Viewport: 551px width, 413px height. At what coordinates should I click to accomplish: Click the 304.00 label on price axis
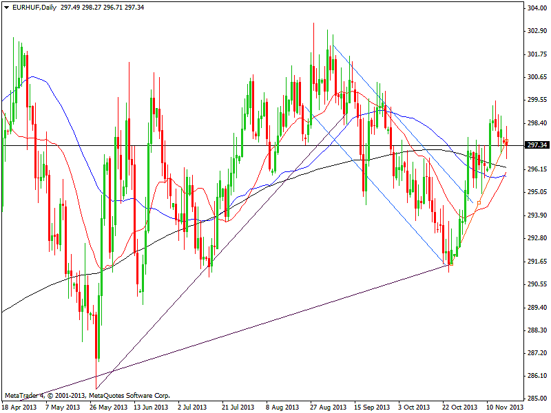[x=535, y=8]
